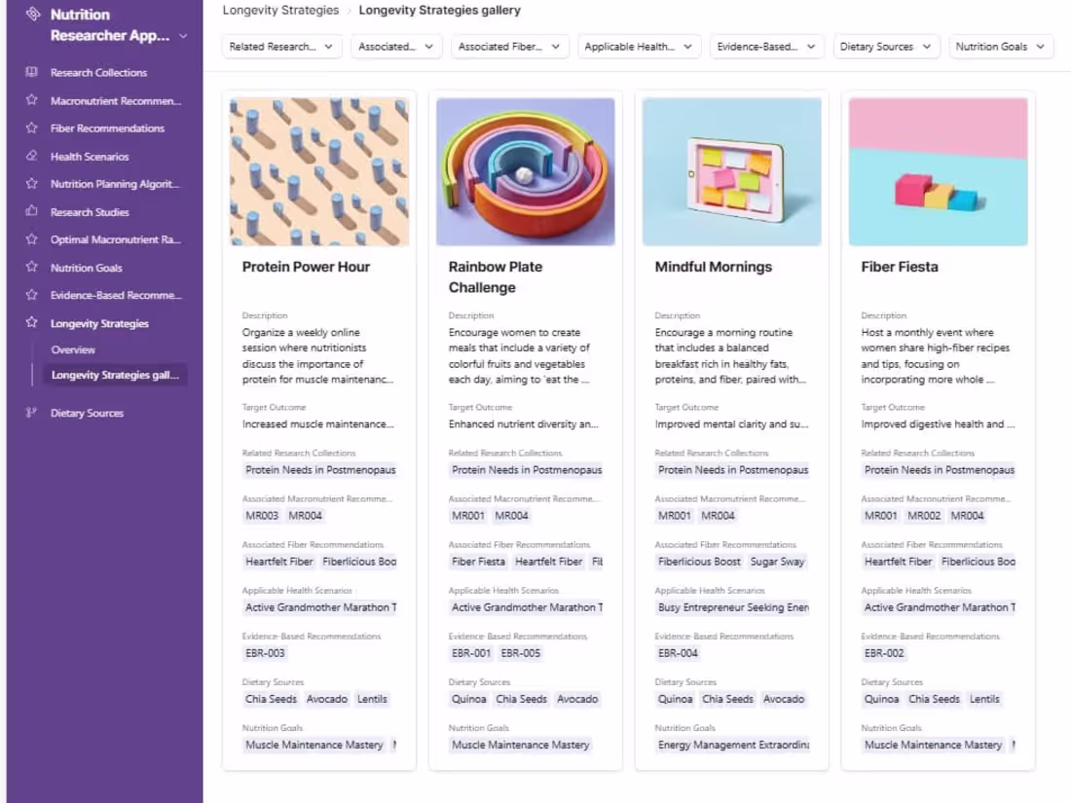The width and height of the screenshot is (1071, 803).
Task: Open the Associated Fiber... filter dropdown
Action: (x=509, y=47)
